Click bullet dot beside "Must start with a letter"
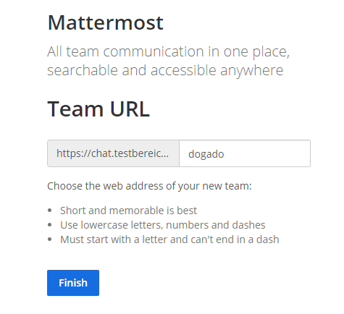The width and height of the screenshot is (344, 314). click(x=50, y=239)
